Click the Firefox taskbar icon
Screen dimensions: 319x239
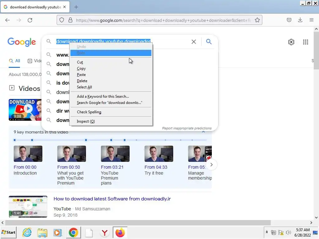coord(120,232)
